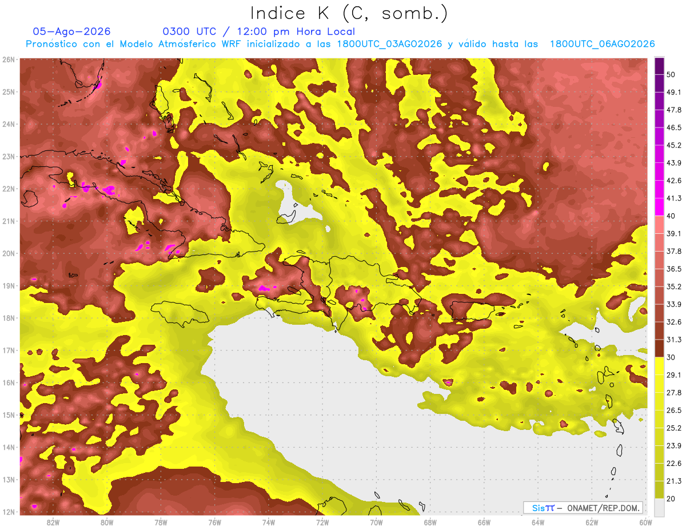Click the legend value '49.1'
The image size is (686, 530).
675,91
